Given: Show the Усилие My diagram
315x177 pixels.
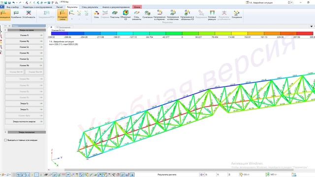Looking at the screenshot, I should coord(24,41).
